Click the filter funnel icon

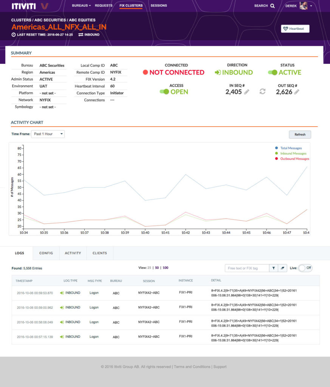[x=273, y=268]
